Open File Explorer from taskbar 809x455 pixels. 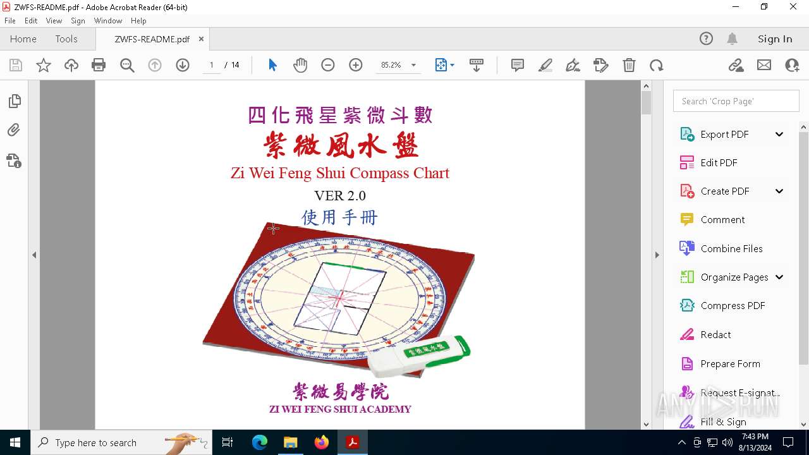(291, 442)
